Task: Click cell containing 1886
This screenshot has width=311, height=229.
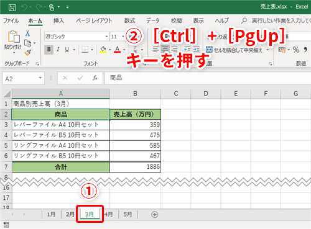Action: point(135,167)
